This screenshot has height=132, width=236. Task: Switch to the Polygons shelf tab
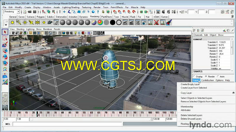pyautogui.click(x=41, y=17)
